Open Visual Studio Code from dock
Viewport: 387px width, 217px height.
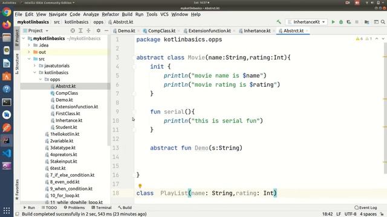[7, 153]
